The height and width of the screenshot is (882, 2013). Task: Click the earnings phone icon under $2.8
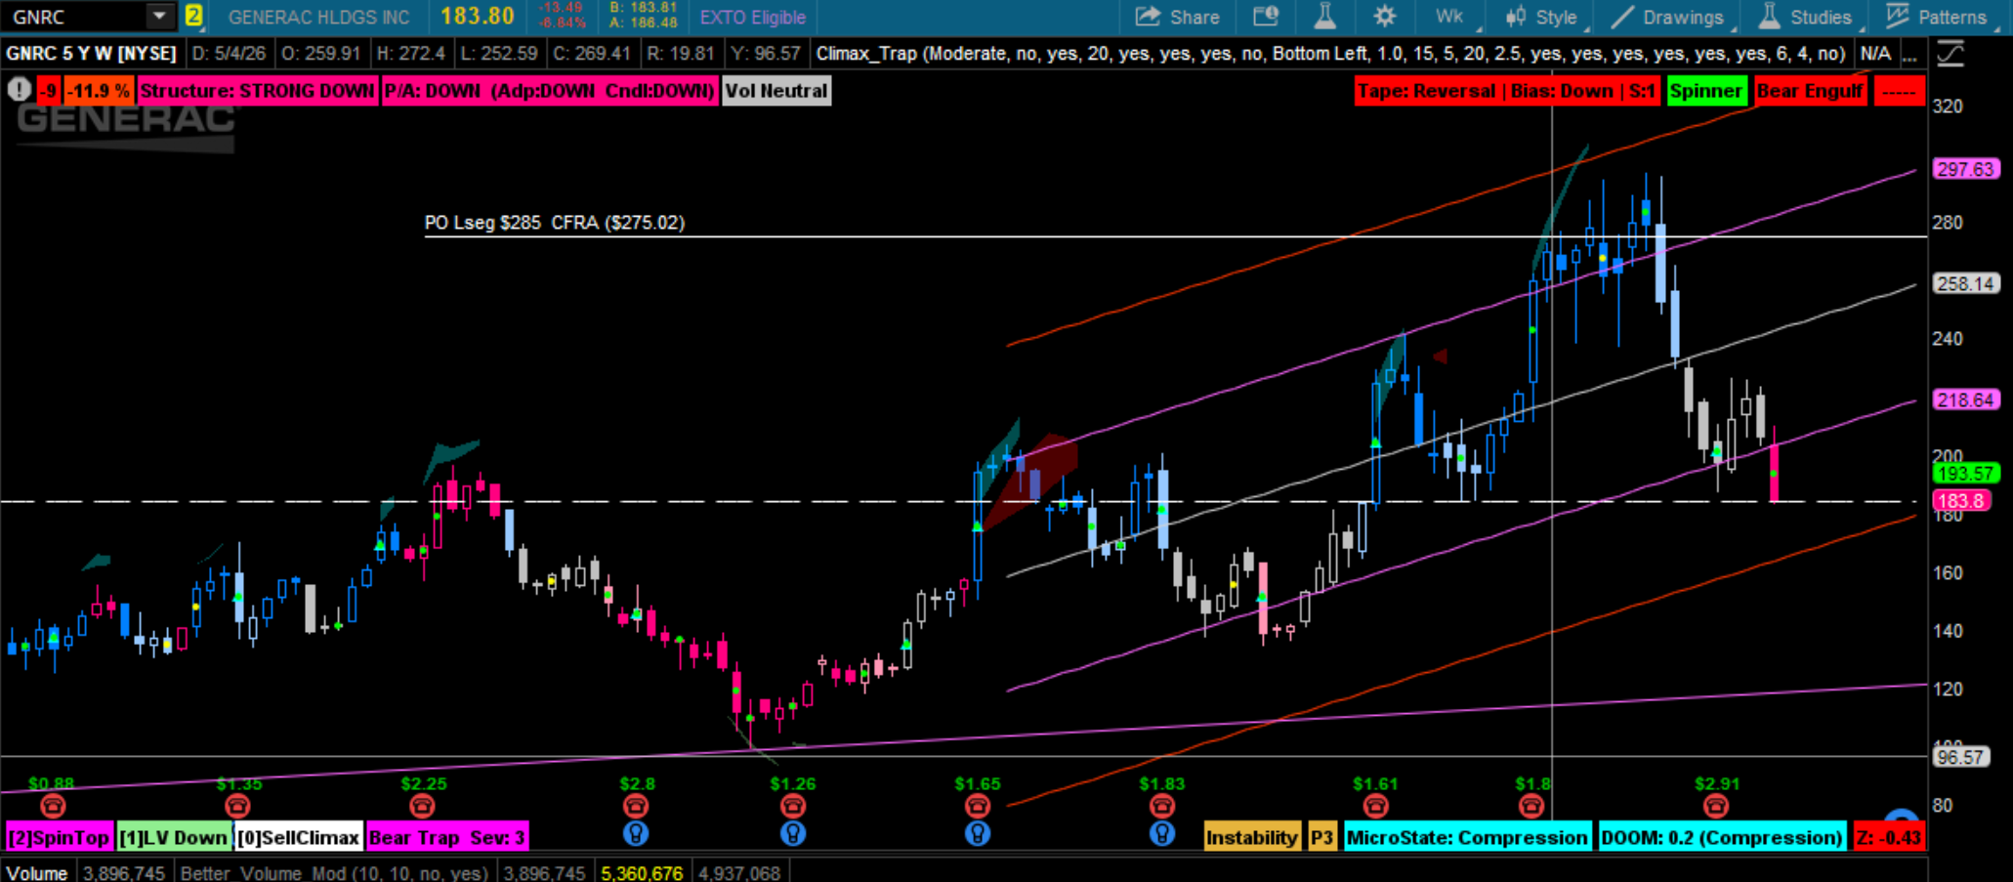point(636,806)
